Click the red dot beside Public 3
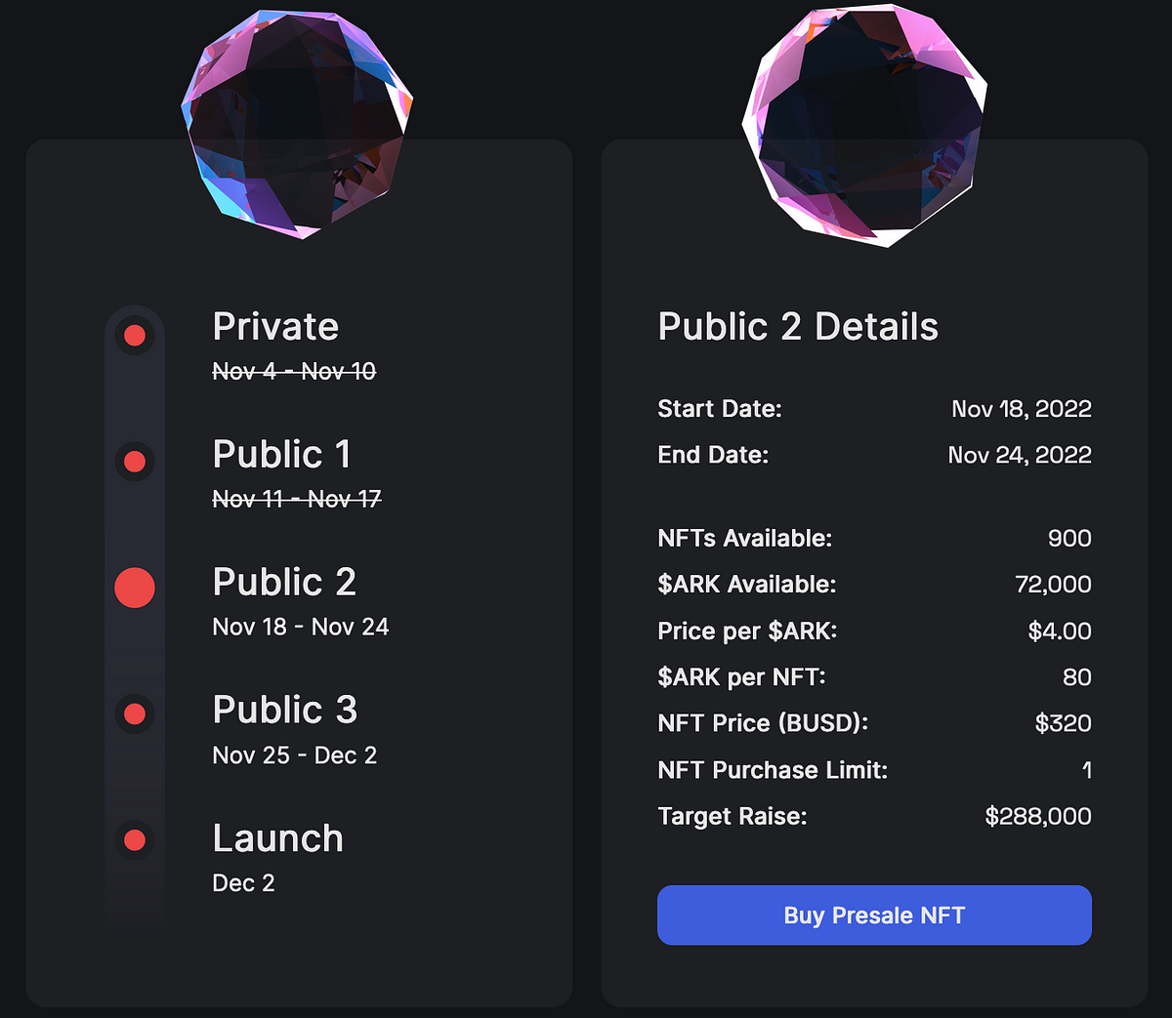Viewport: 1172px width, 1018px height. tap(134, 713)
